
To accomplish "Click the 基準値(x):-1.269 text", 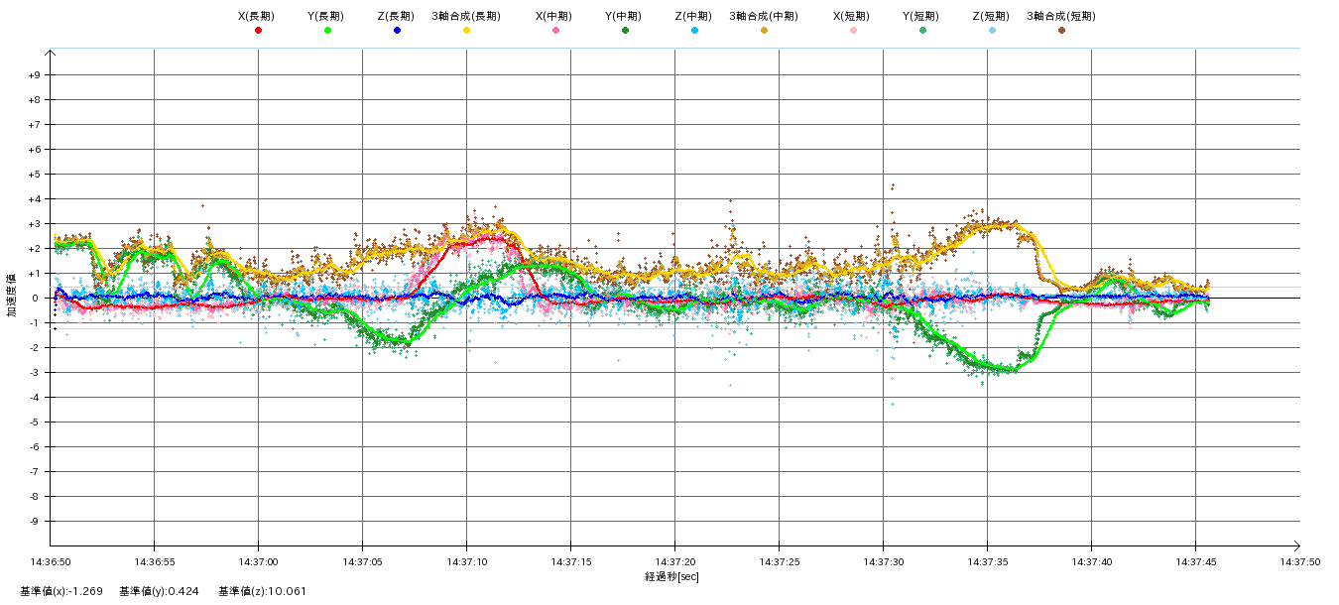I will pyautogui.click(x=61, y=592).
